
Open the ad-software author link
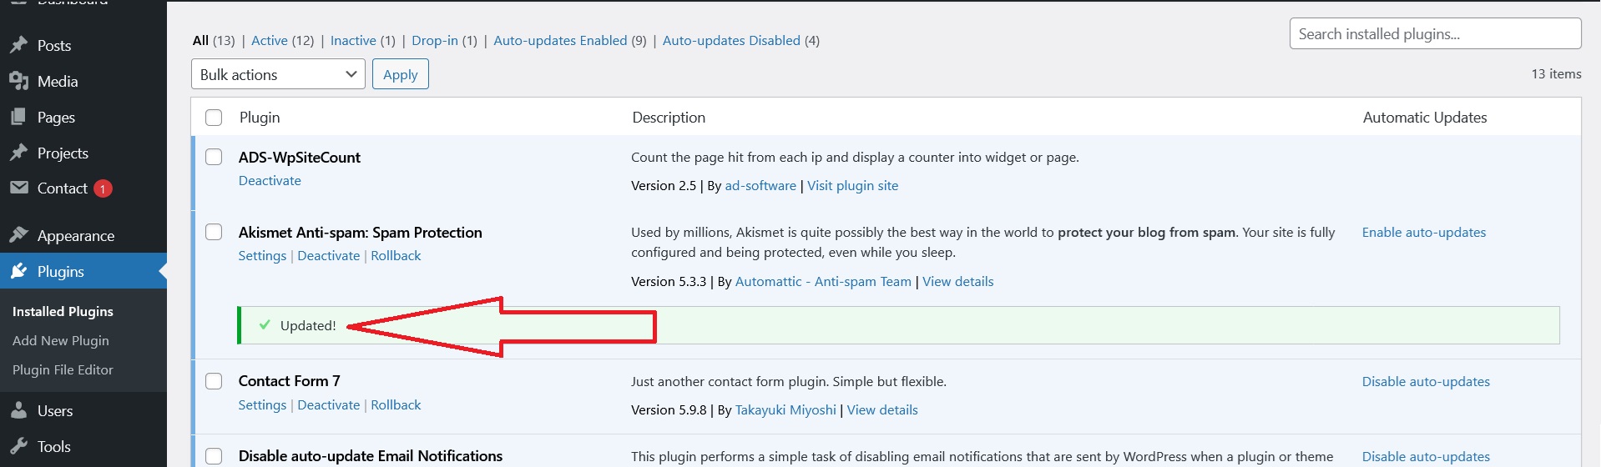coord(760,185)
